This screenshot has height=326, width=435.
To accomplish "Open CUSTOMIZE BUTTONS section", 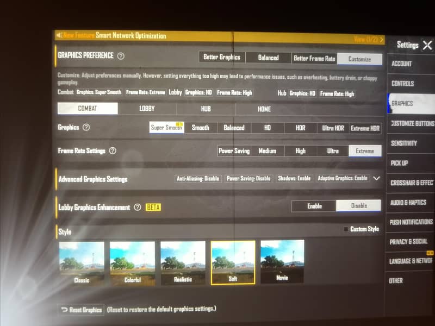I will (x=411, y=123).
